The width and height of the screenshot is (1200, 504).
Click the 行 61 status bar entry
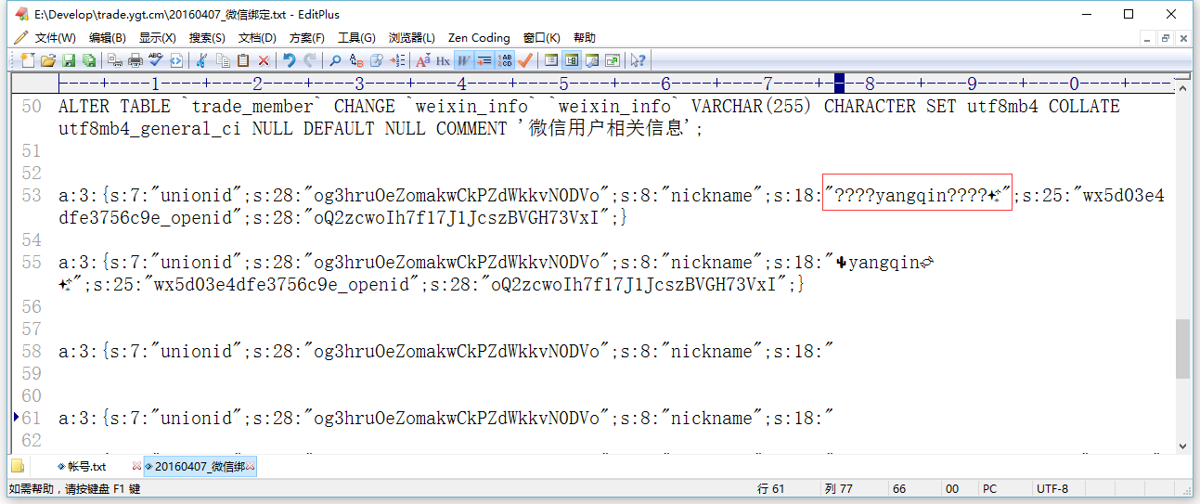point(771,489)
